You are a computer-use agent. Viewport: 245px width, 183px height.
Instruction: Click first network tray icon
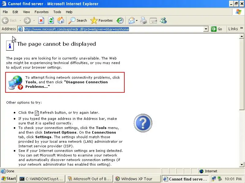tap(213, 179)
